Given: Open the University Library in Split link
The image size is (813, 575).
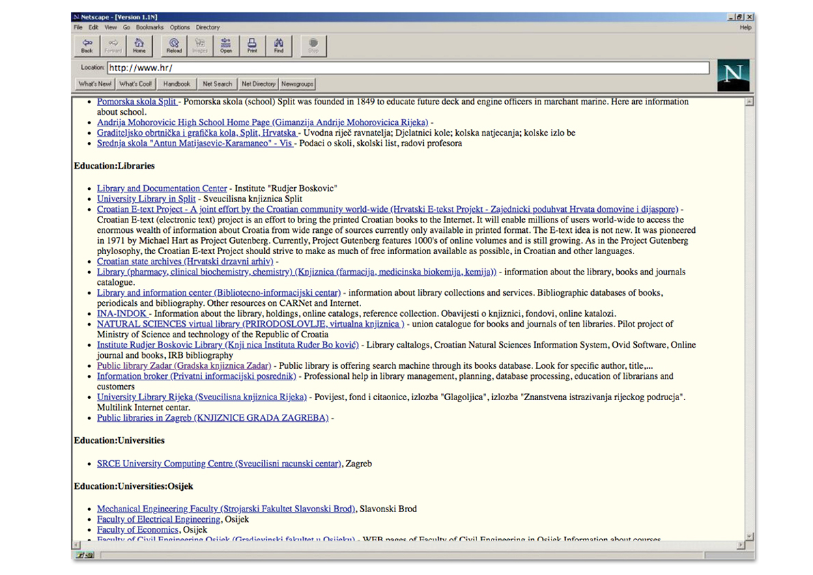Looking at the screenshot, I should click(146, 199).
